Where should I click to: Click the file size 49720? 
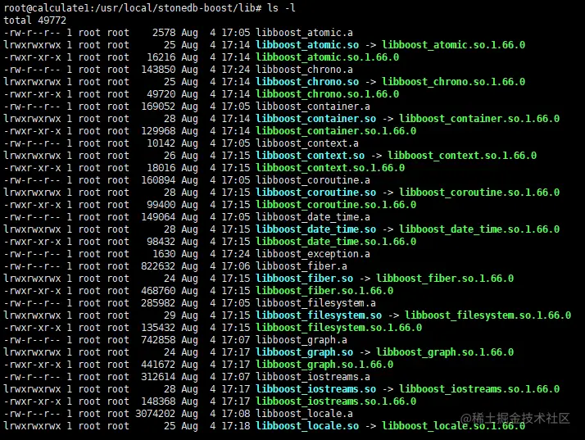(x=161, y=94)
